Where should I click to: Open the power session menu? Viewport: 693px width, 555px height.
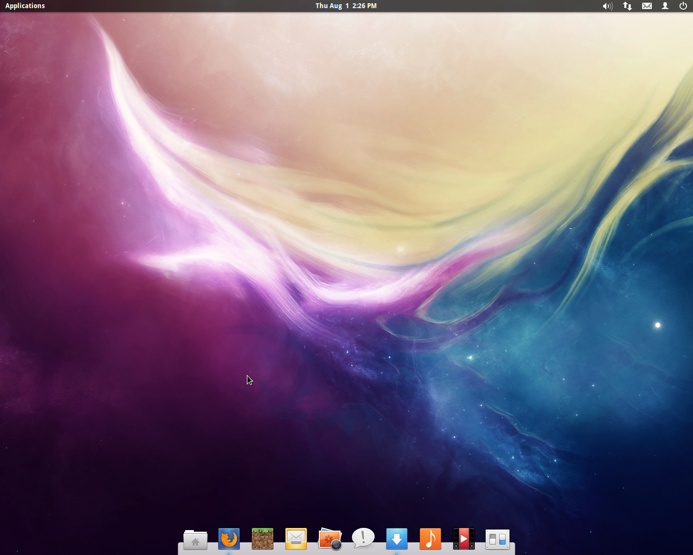click(683, 6)
